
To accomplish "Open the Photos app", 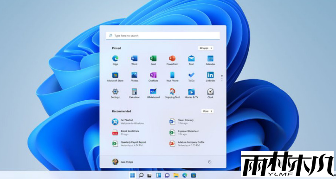I will coord(134,77).
